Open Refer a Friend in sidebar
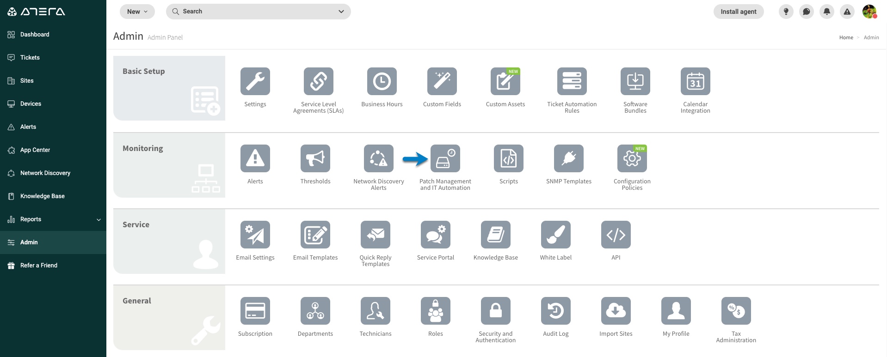The height and width of the screenshot is (357, 887). point(53,266)
